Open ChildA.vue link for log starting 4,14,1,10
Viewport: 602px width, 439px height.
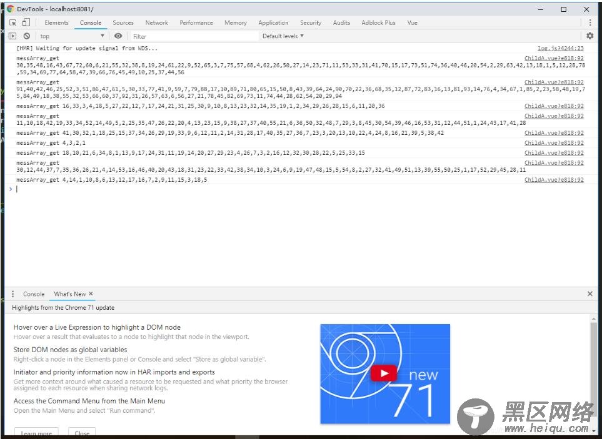click(x=554, y=179)
